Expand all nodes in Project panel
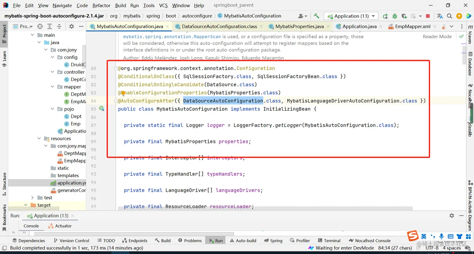This screenshot has width=474, height=254. click(x=50, y=26)
